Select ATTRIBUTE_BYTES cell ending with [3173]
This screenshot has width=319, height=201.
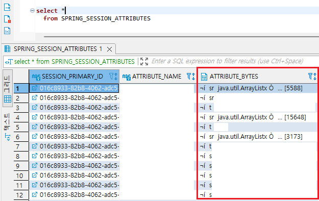coord(258,137)
